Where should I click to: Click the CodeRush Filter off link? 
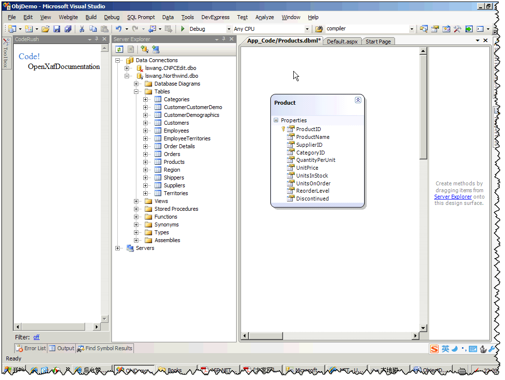click(36, 337)
